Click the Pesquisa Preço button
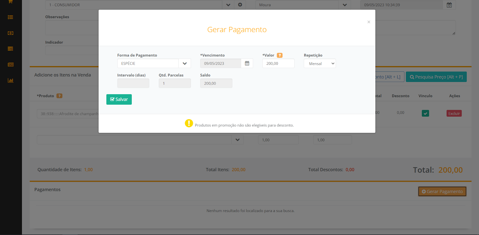 [x=436, y=77]
